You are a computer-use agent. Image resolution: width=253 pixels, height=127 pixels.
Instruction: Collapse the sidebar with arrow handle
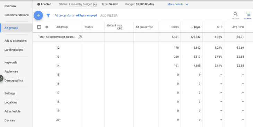1,78
